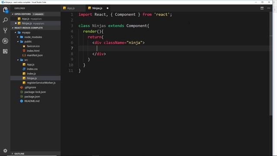Open the Debug view in activity bar
The height and width of the screenshot is (156, 277).
[5, 41]
